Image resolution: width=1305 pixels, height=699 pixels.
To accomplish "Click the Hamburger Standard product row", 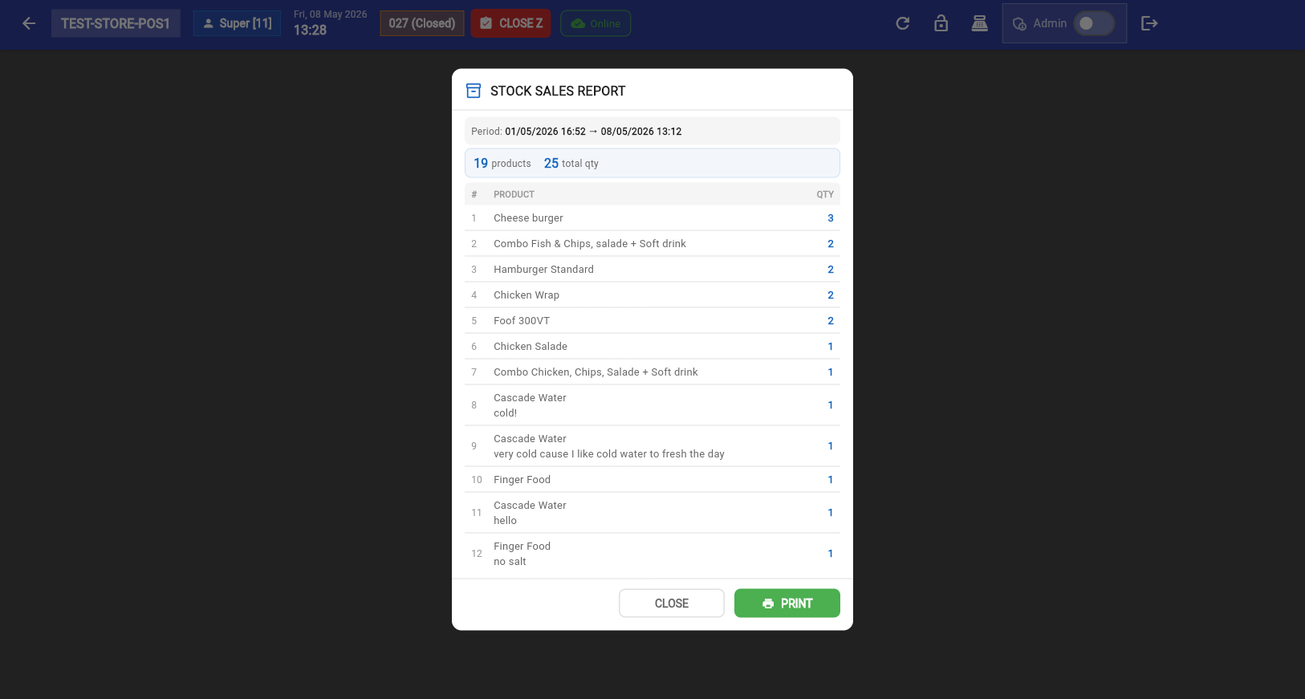I will [652, 270].
